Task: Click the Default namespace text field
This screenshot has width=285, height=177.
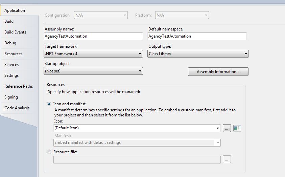Action: coord(197,36)
